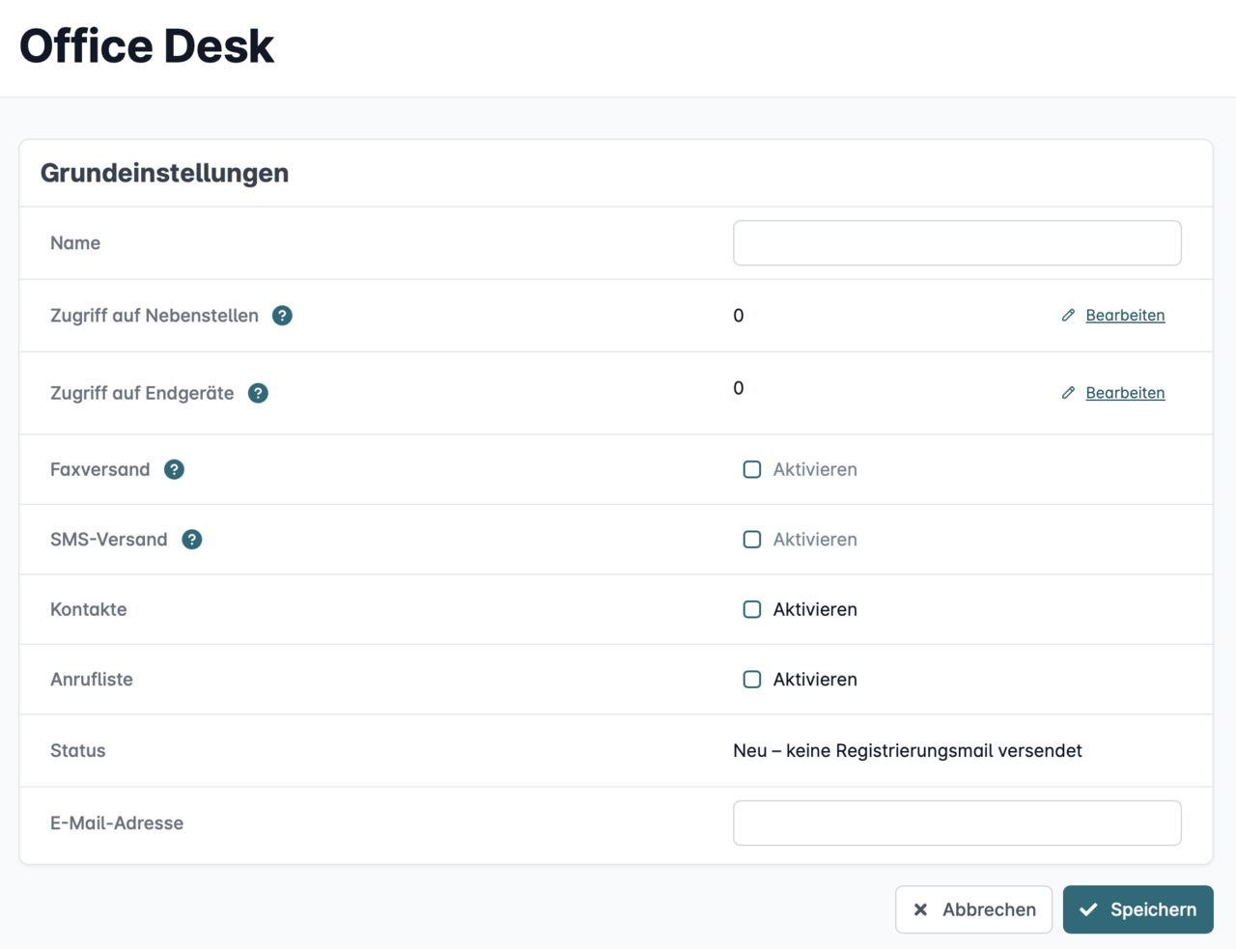The width and height of the screenshot is (1236, 949).
Task: Click the Zugriff auf Nebenstellen label
Action: point(154,316)
